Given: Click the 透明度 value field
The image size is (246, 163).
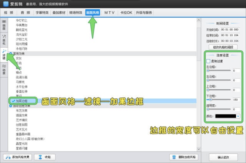Looking at the screenshot, I should pyautogui.click(x=236, y=109).
